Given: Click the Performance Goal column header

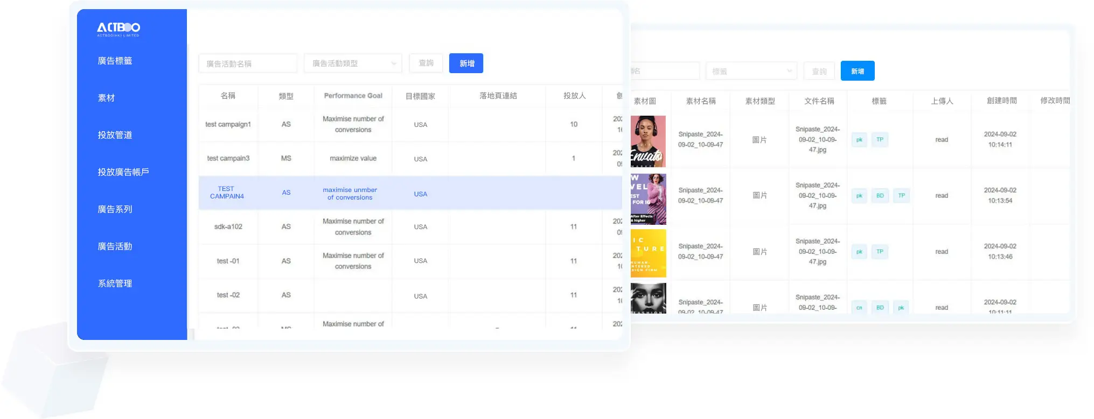Looking at the screenshot, I should coord(353,96).
